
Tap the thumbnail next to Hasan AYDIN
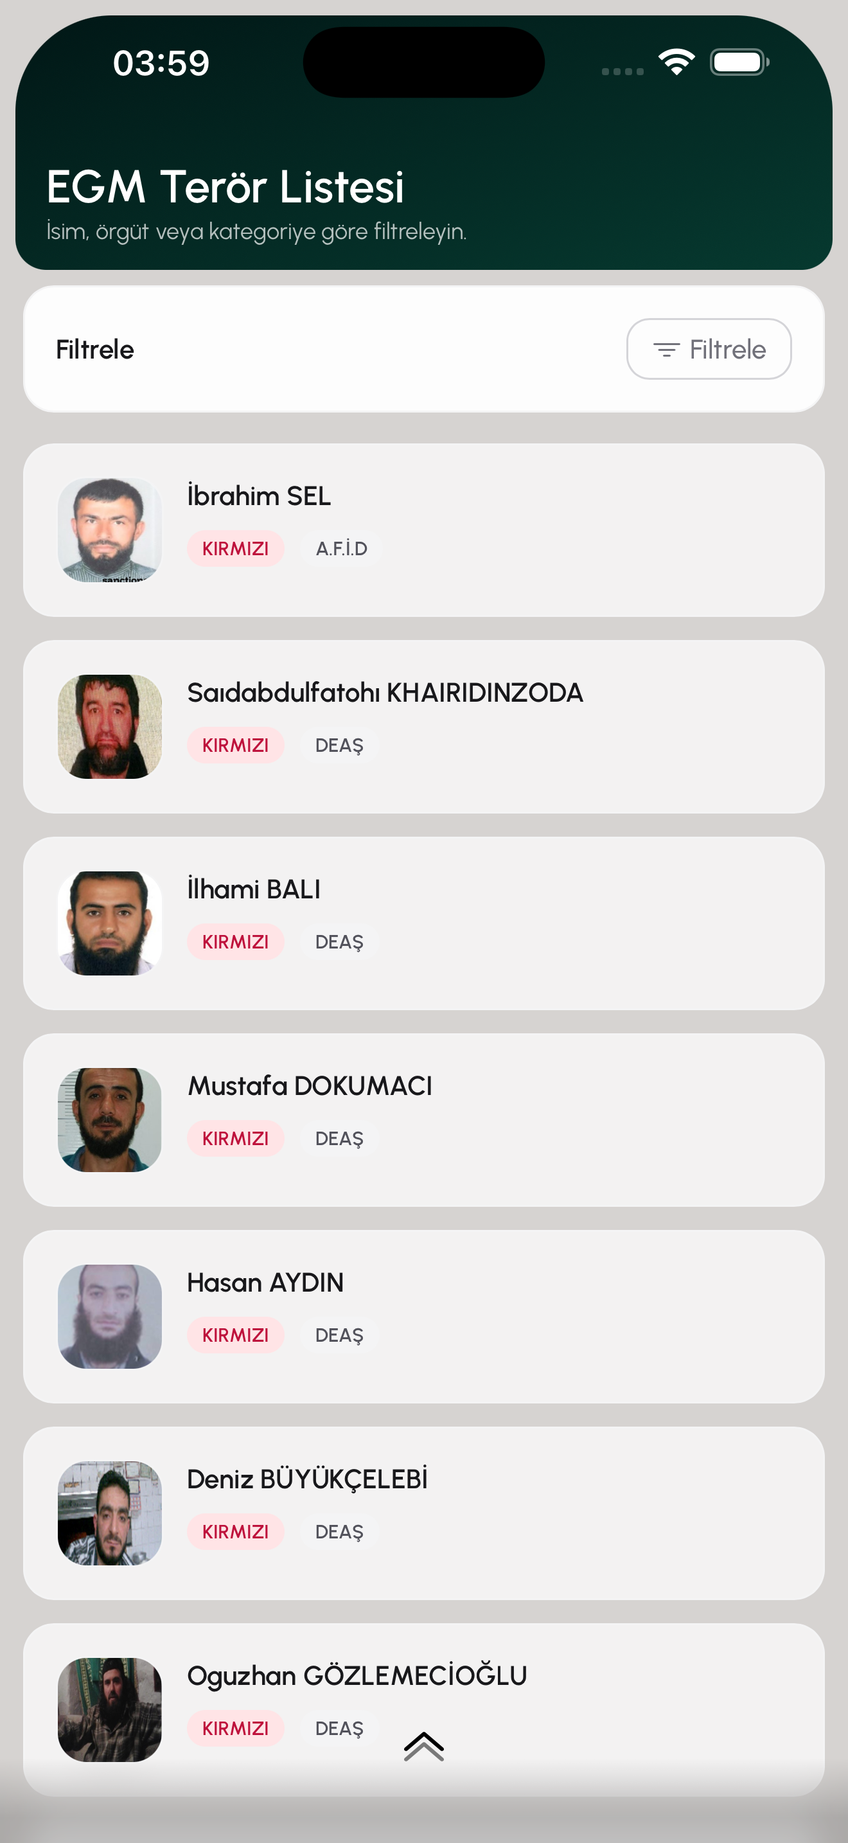click(x=109, y=1317)
